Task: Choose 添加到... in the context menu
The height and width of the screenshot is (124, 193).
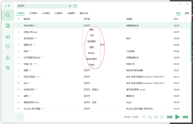Action: 92,53
